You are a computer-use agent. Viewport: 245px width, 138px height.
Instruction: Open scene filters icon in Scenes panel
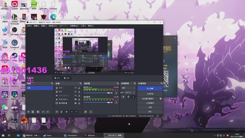pos(38,112)
